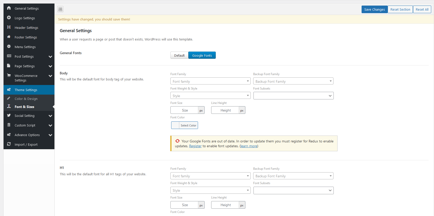Viewport: 434px width, 216px height.
Task: Click the H1 Line Height input field
Action: pos(225,205)
